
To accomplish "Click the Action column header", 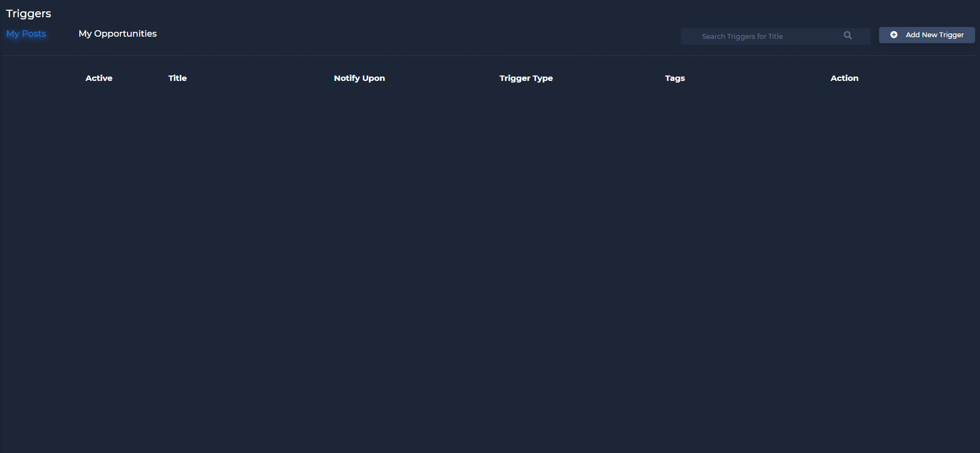I will pos(844,78).
